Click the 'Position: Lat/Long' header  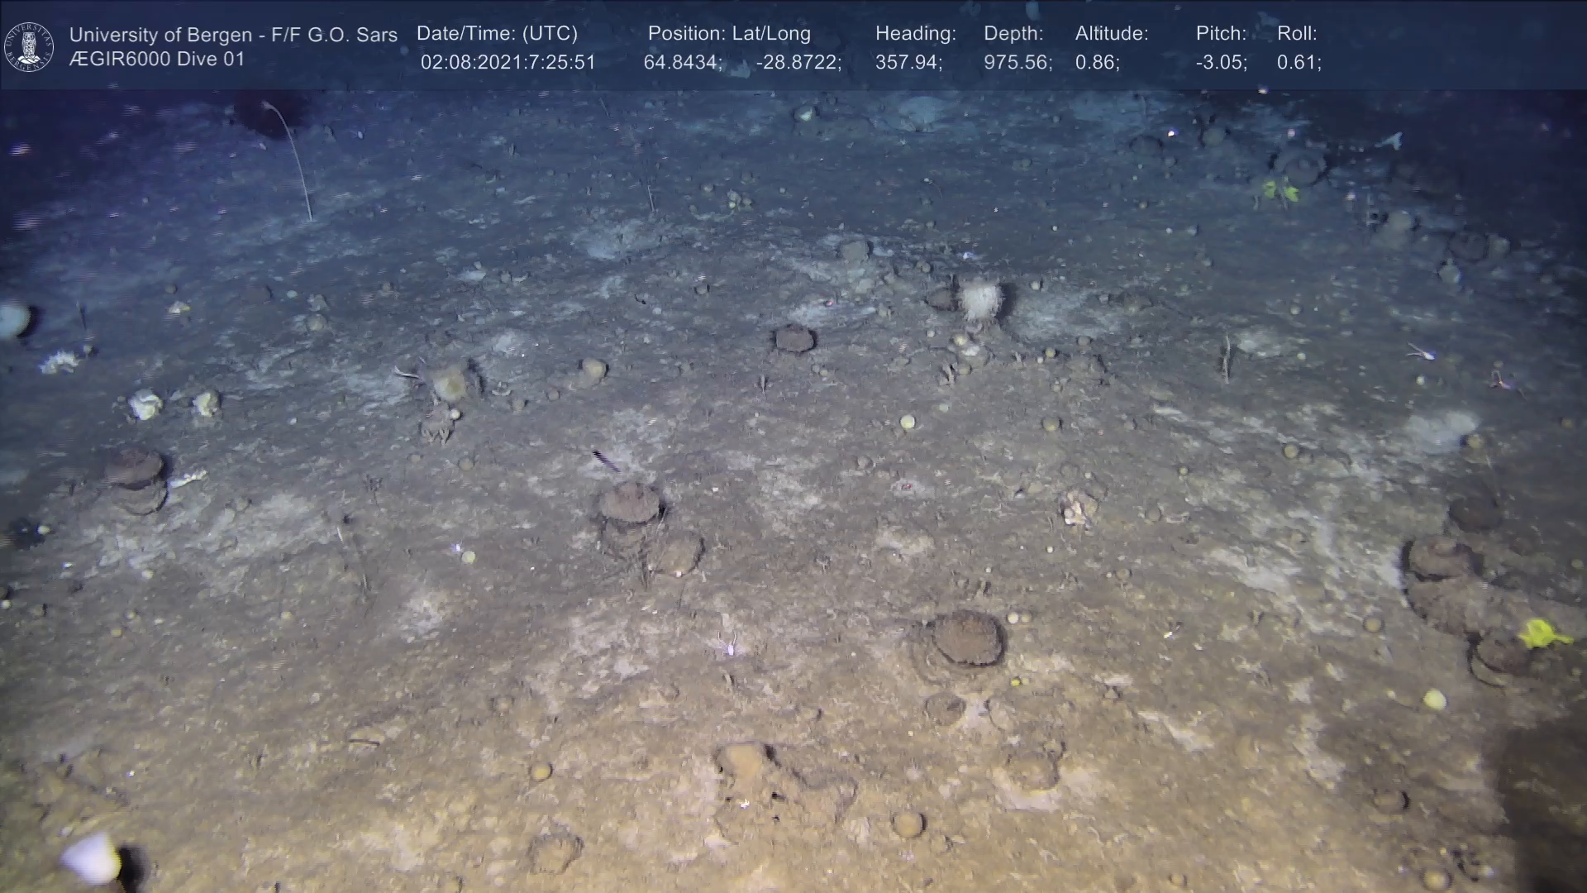(x=729, y=34)
